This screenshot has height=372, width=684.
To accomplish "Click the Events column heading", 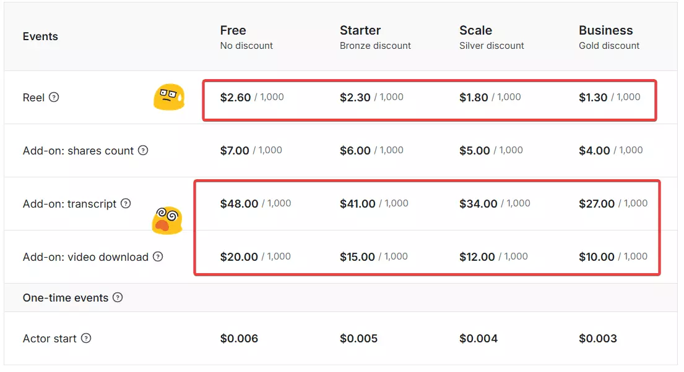I will 40,36.
